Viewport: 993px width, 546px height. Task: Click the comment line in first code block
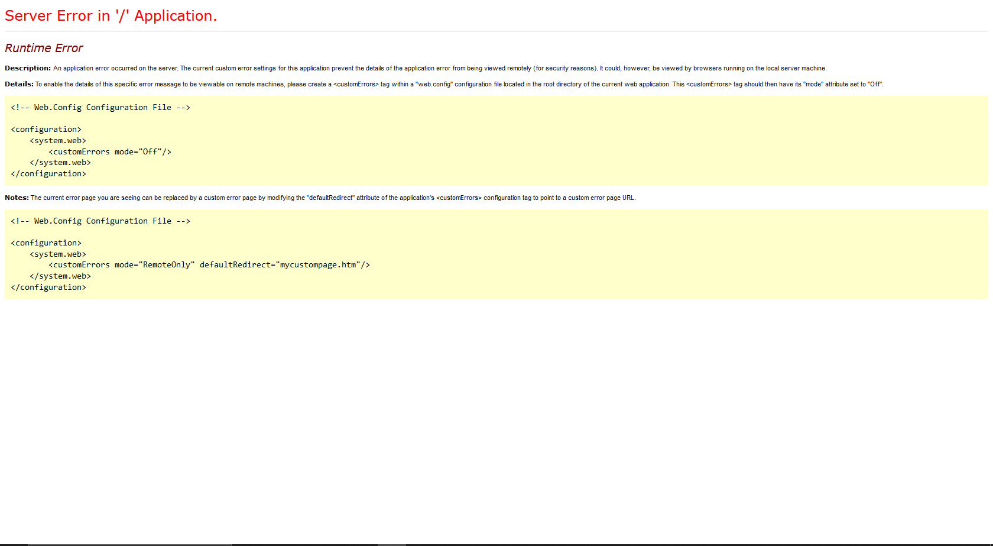click(100, 107)
